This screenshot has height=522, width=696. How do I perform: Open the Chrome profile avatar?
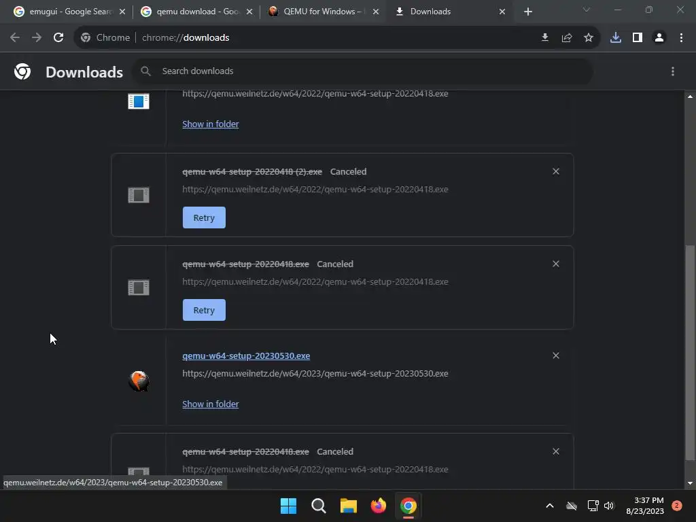tap(659, 38)
